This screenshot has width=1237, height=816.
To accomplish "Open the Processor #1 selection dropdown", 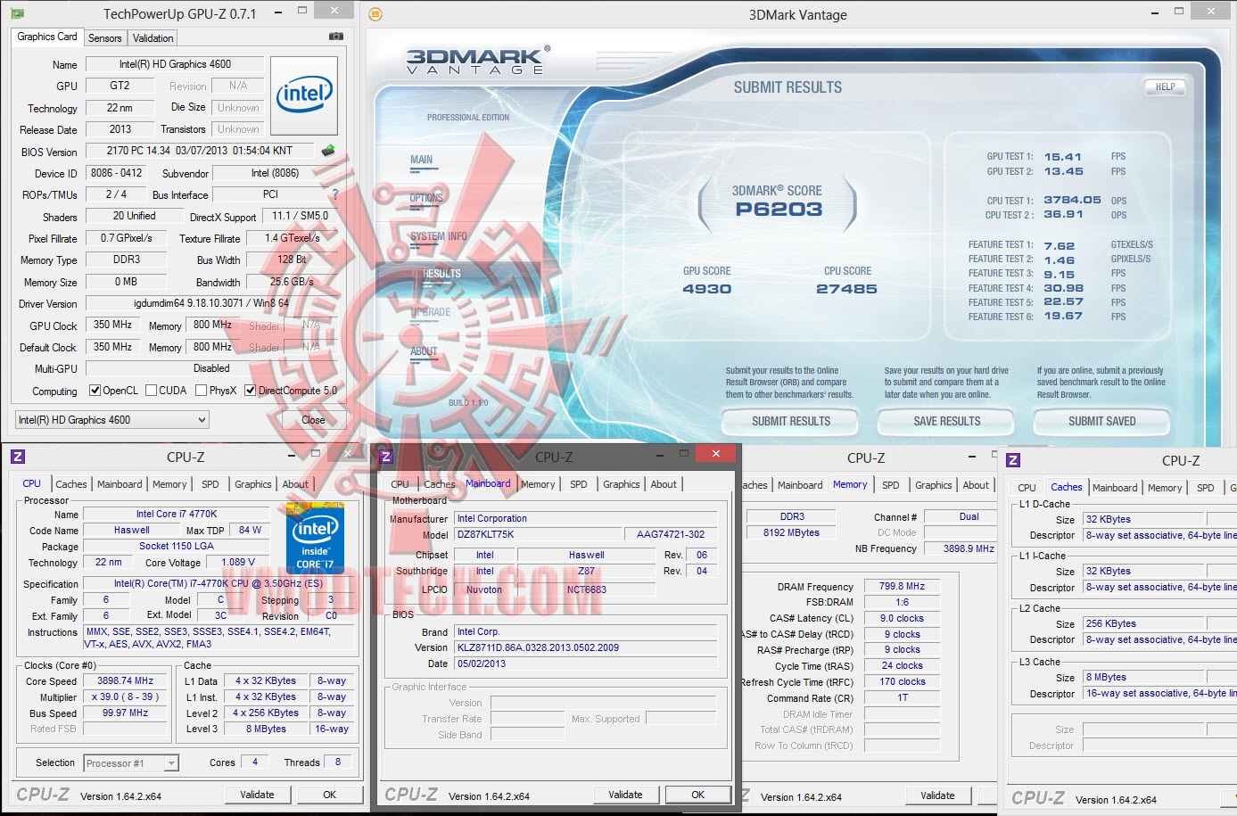I will tap(132, 763).
